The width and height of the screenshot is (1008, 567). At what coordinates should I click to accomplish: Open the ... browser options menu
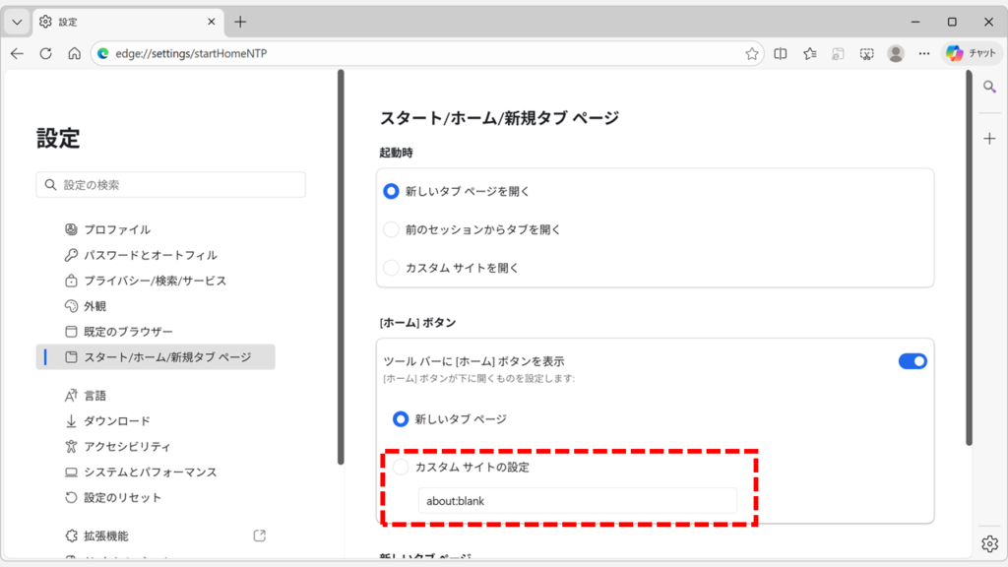pos(923,53)
